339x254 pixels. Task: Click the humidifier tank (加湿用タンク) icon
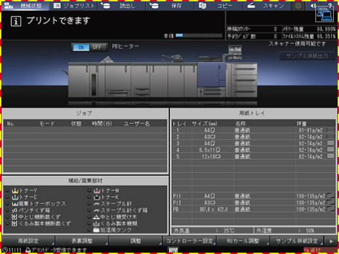pyautogui.click(x=96, y=230)
